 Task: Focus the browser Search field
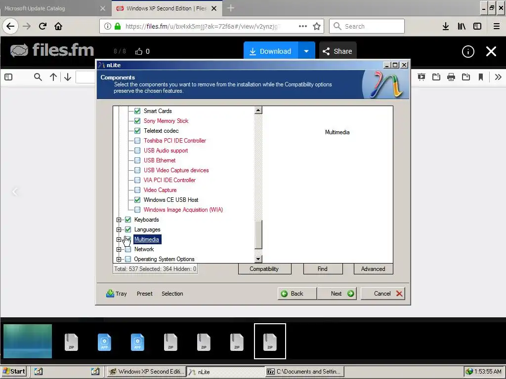(x=367, y=26)
